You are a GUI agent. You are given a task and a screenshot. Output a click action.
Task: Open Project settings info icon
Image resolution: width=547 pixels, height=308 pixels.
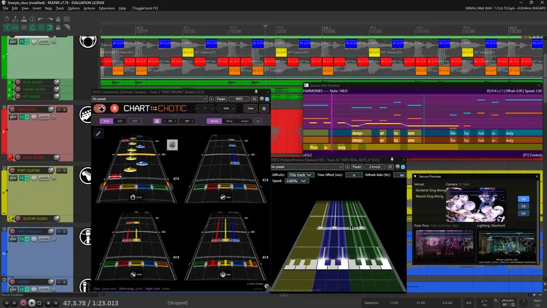click(x=32, y=19)
